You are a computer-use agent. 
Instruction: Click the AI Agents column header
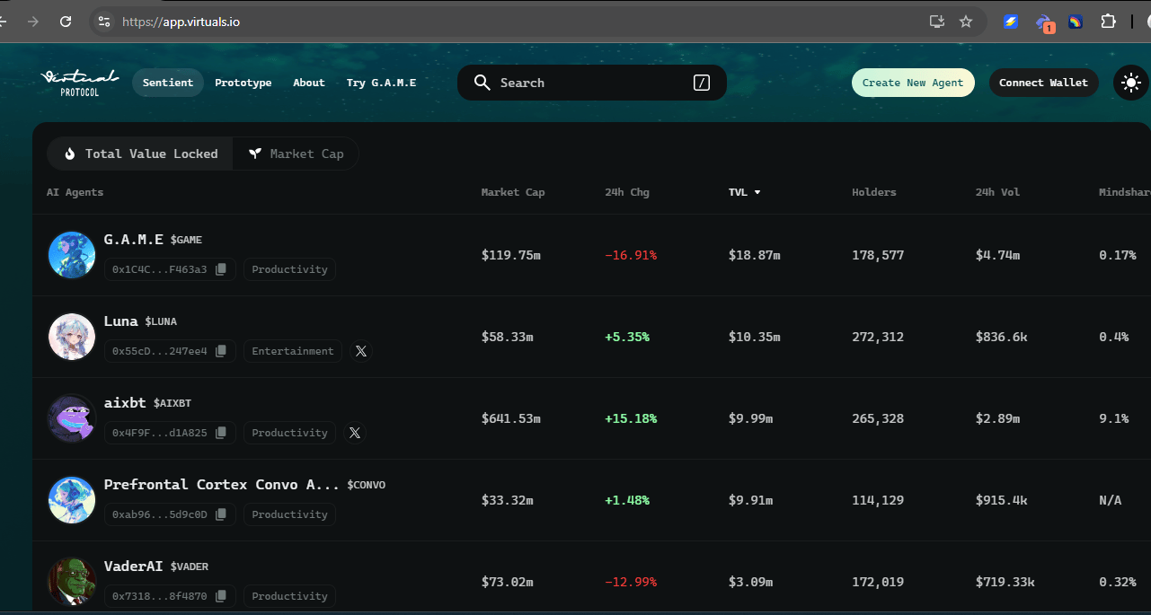click(x=75, y=192)
